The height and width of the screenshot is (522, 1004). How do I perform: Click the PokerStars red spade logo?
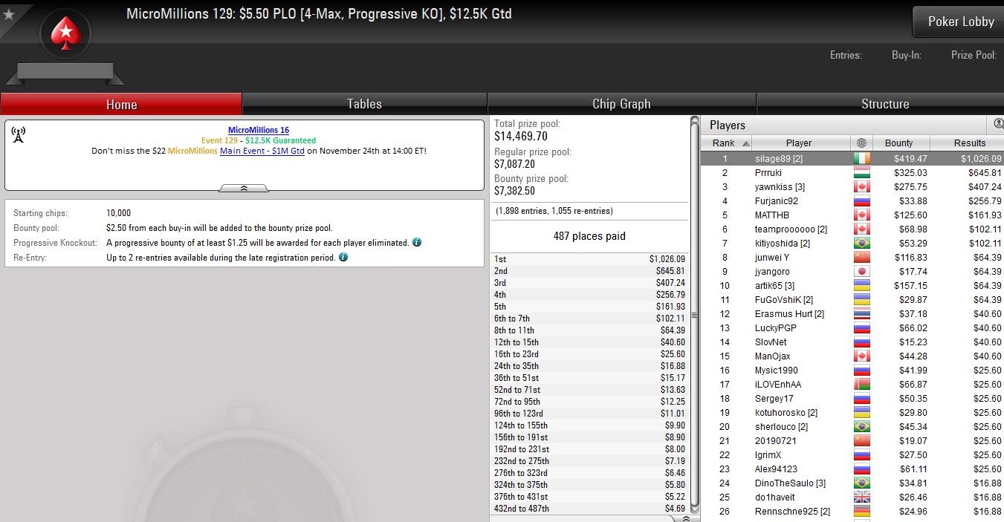pos(65,33)
